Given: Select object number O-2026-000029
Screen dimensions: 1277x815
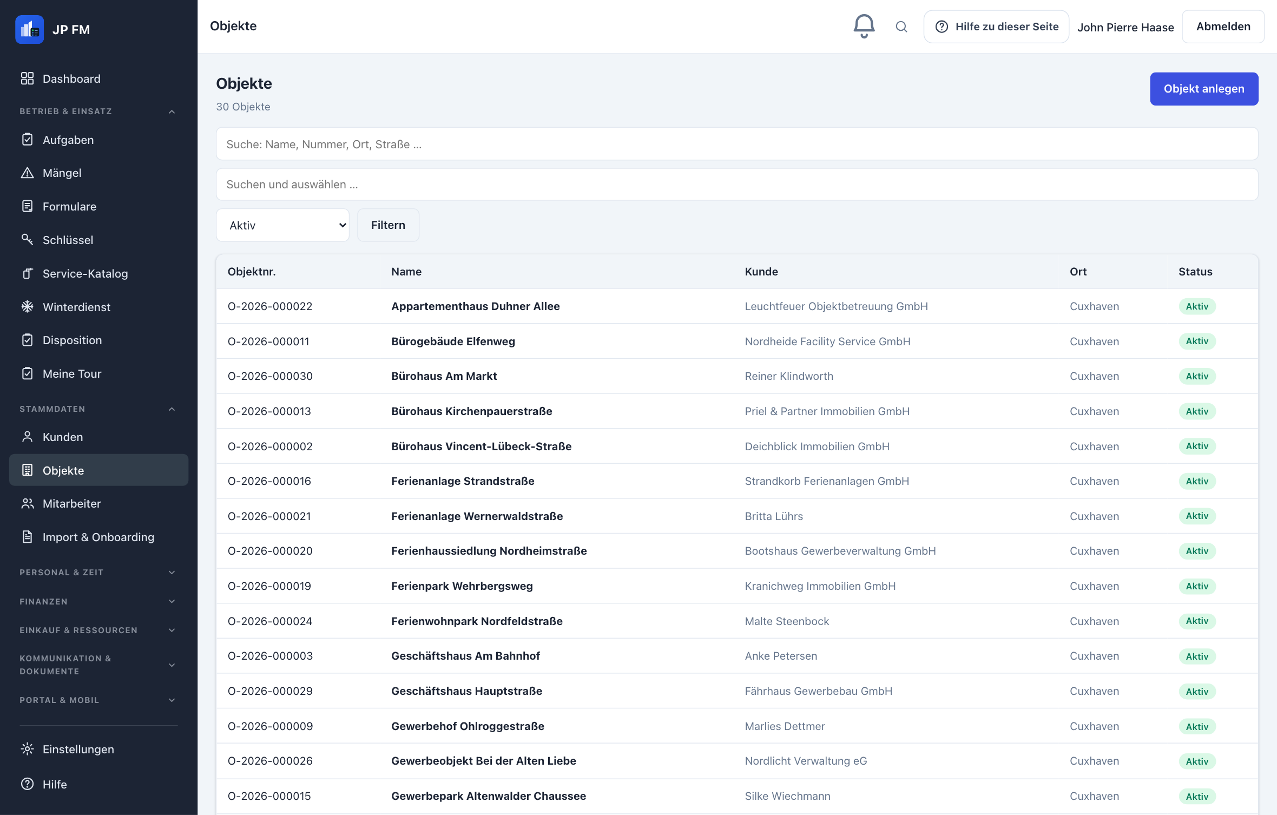Looking at the screenshot, I should pos(270,691).
